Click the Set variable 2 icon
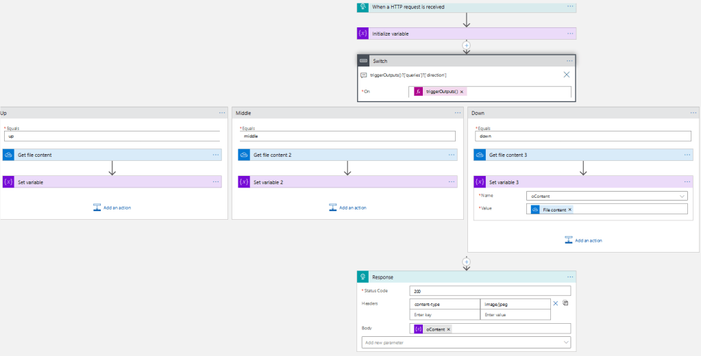This screenshot has height=356, width=701. tap(244, 182)
